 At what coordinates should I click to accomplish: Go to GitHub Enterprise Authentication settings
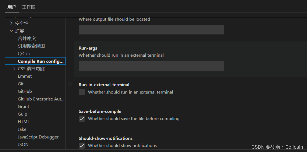click(41, 99)
